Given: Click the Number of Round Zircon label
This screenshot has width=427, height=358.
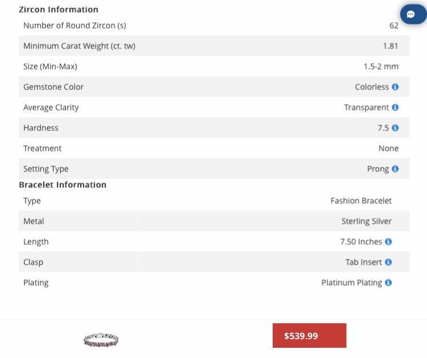Looking at the screenshot, I should (75, 26).
